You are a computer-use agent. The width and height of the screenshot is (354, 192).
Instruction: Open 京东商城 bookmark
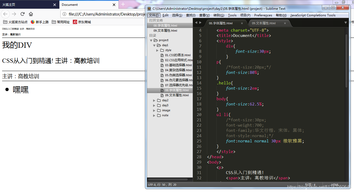pos(82,22)
